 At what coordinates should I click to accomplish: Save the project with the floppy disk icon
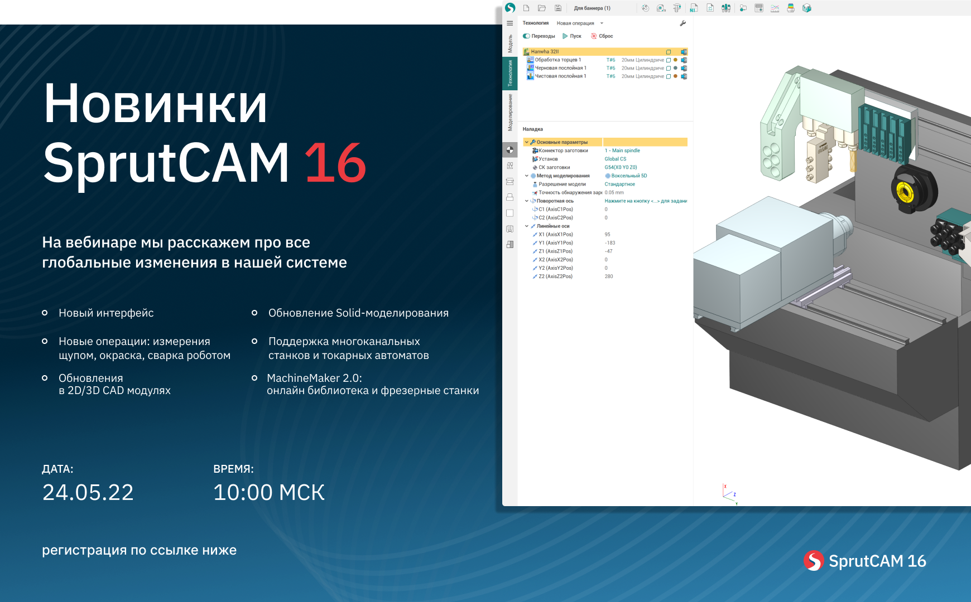pos(558,8)
